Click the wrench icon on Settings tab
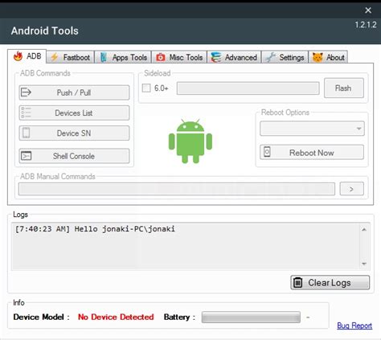This screenshot has height=340, width=381. [x=270, y=57]
